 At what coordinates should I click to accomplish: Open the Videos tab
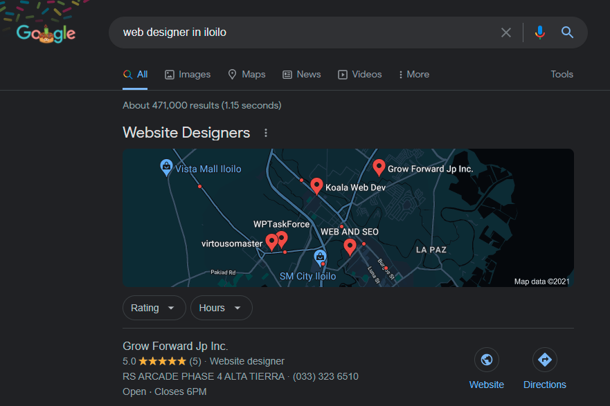[x=359, y=74]
